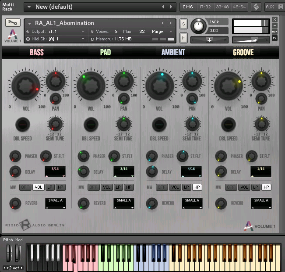
Task: Switch to rack page 33-48
Action: point(222,7)
